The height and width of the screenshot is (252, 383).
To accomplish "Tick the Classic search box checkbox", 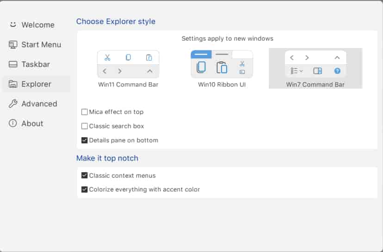I will (x=85, y=126).
